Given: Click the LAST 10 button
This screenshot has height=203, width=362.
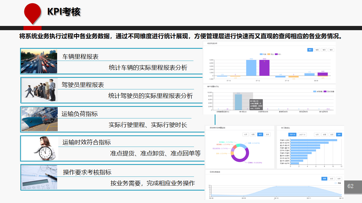Looking at the screenshot, I should pos(302,134).
